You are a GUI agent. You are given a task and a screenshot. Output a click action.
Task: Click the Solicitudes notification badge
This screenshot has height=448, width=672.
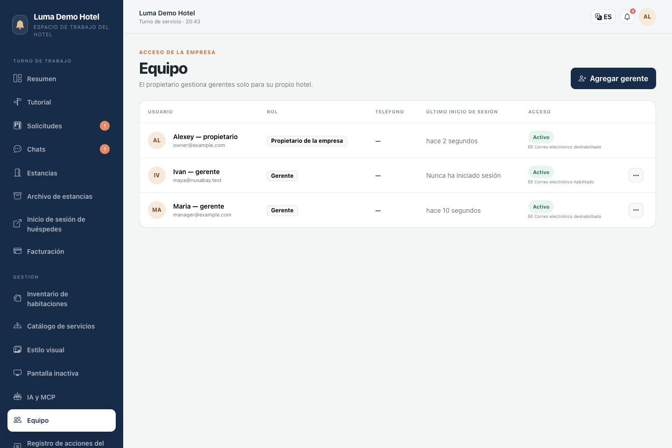tap(105, 126)
